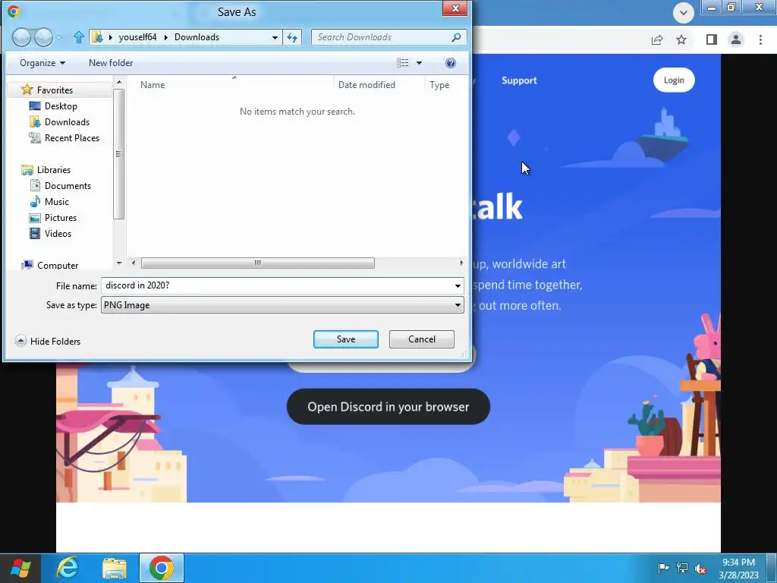Open the recent locations dropdown beside navigation arrows
Viewport: 777px width, 583px height.
pos(58,38)
